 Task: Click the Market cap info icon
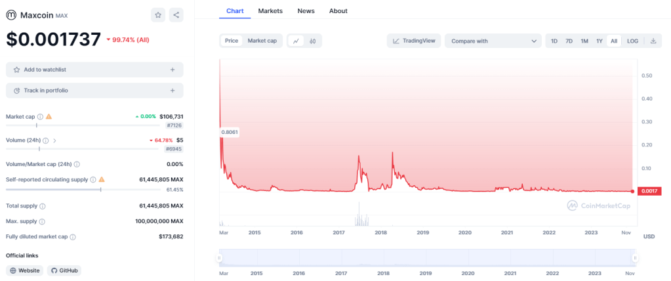[x=40, y=116]
